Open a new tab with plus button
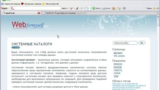This screenshot has width=160, height=90. click(84, 13)
